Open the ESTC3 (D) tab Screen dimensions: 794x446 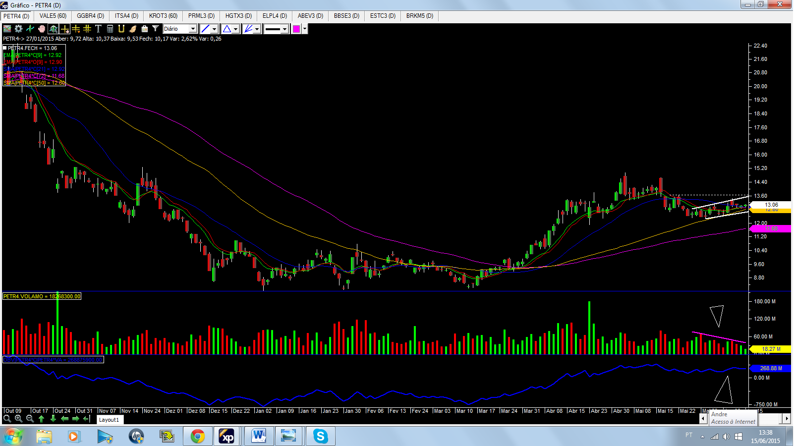pos(383,16)
